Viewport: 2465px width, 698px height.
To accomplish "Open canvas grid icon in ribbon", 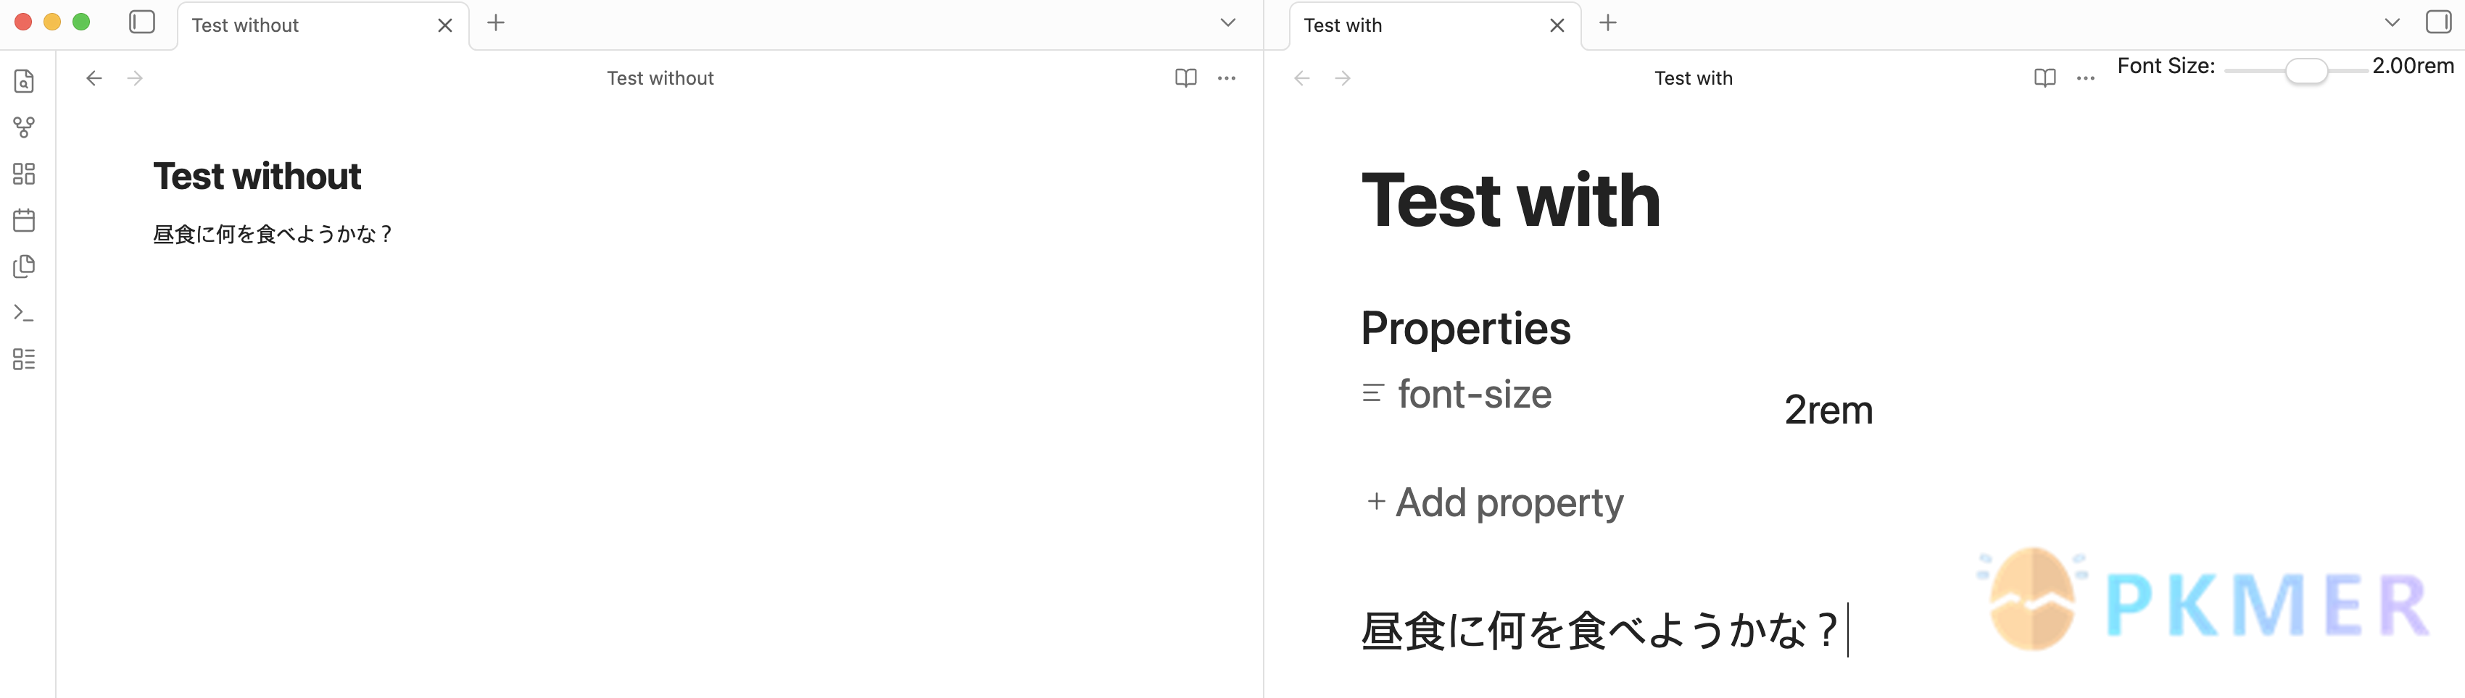I will coord(24,173).
